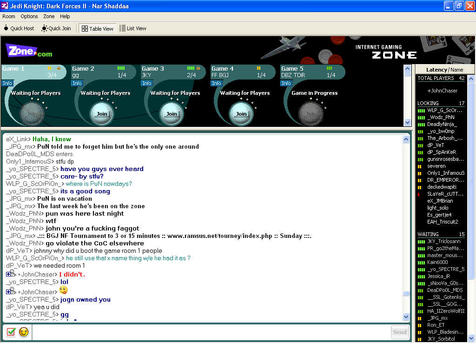
Task: Click the Quick Host icon
Action: click(6, 28)
